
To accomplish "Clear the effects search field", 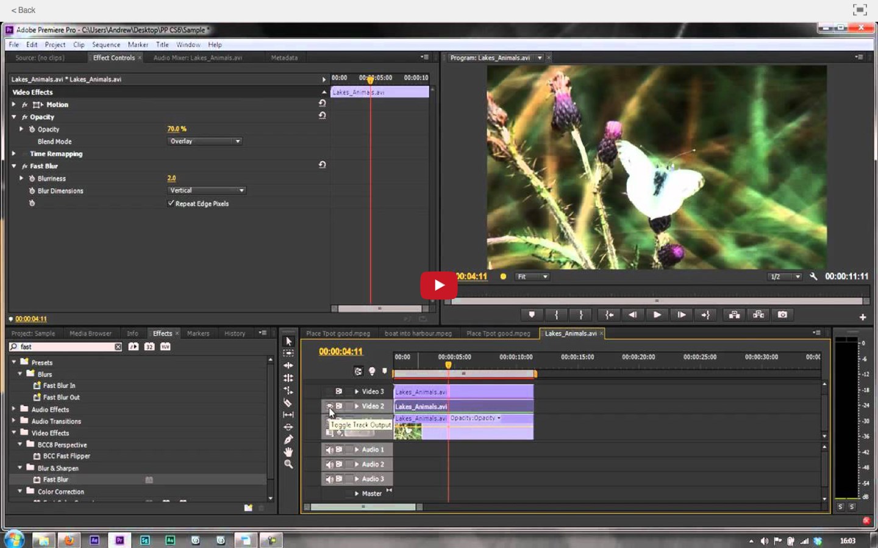I will pos(118,347).
